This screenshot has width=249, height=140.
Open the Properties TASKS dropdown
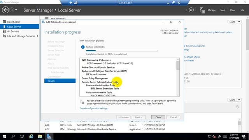tap(234, 22)
